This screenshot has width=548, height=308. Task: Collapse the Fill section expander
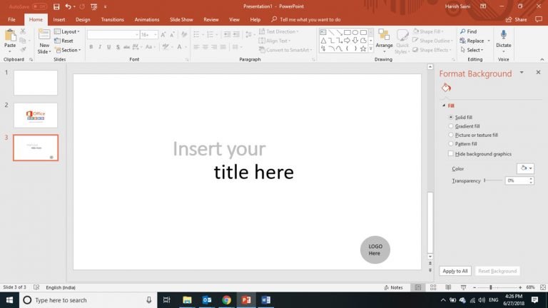pos(443,106)
